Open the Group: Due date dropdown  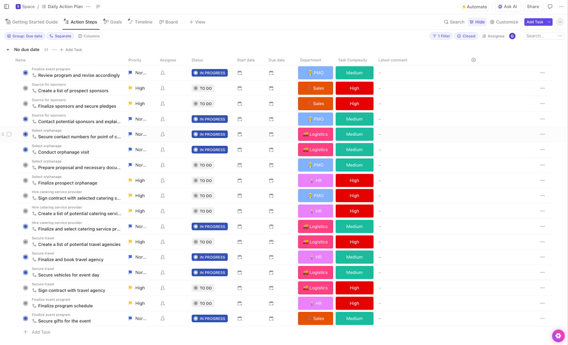coord(24,36)
